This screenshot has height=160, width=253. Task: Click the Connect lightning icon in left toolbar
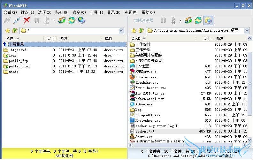pos(7,20)
